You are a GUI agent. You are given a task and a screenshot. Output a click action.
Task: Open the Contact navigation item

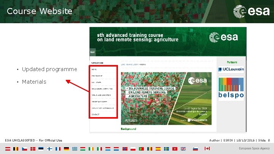click(96, 114)
